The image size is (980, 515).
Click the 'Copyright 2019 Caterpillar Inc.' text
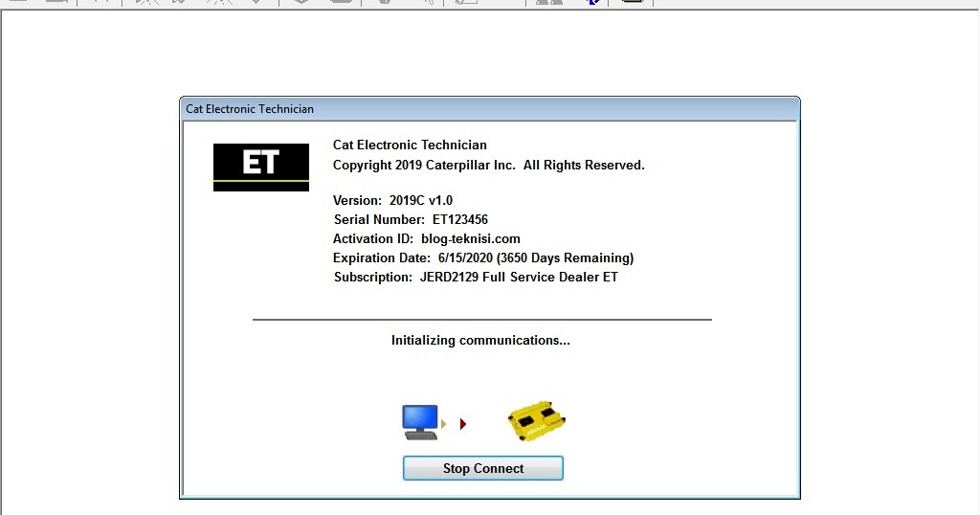[424, 165]
